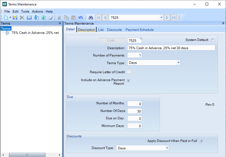Image resolution: width=226 pixels, height=157 pixels.
Task: Click the Code field containing 7525
Action: click(x=135, y=40)
